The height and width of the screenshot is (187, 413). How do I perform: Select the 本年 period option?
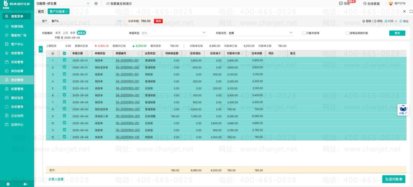pos(72,33)
